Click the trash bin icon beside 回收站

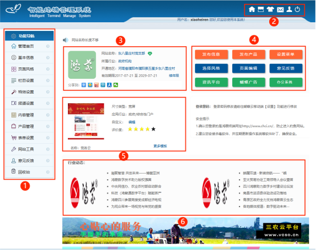click(13, 171)
